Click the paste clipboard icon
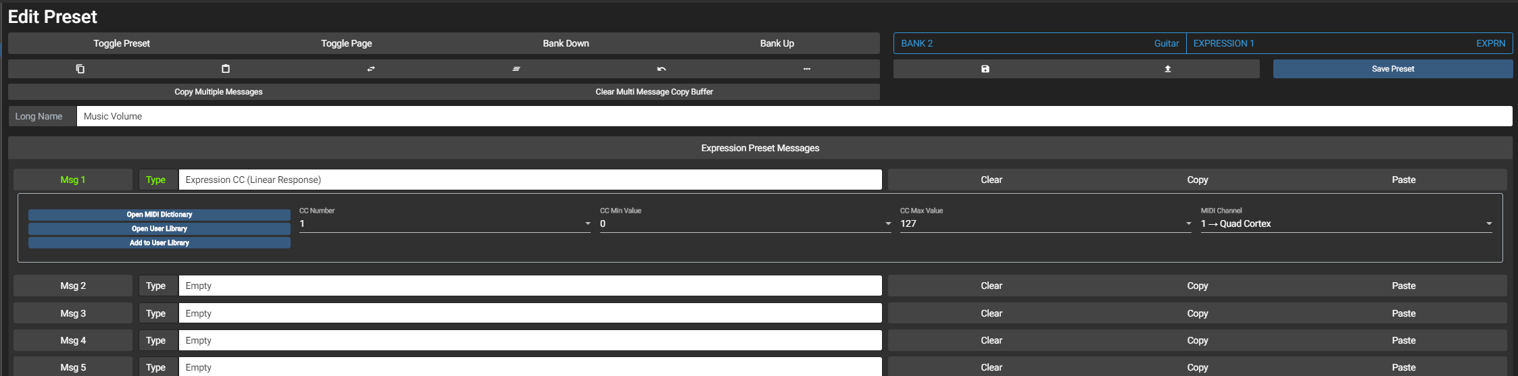 point(226,69)
